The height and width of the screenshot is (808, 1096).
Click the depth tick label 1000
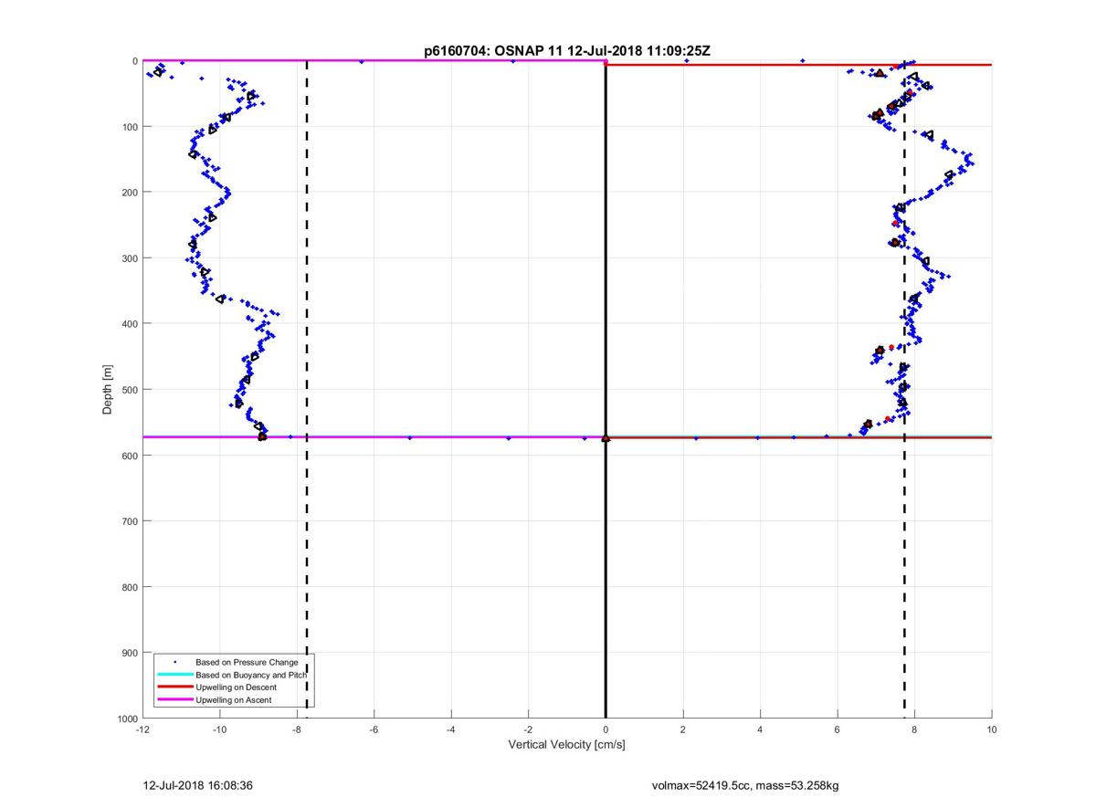(128, 719)
